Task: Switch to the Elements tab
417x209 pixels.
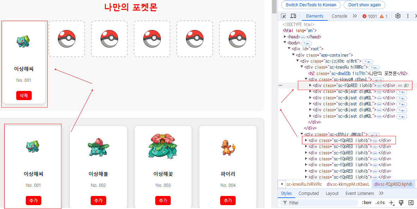Action: (315, 16)
